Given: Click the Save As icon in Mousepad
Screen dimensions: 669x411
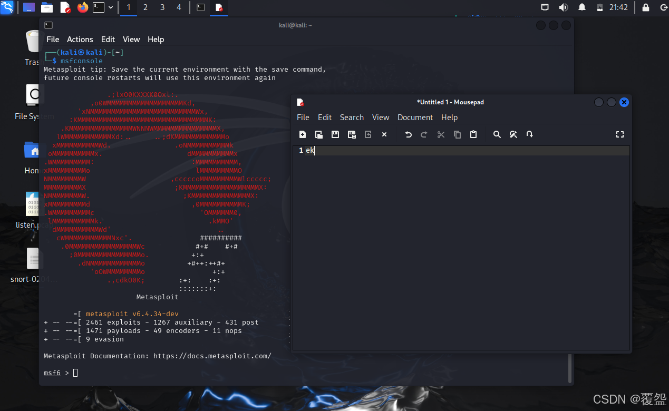Looking at the screenshot, I should click(352, 134).
